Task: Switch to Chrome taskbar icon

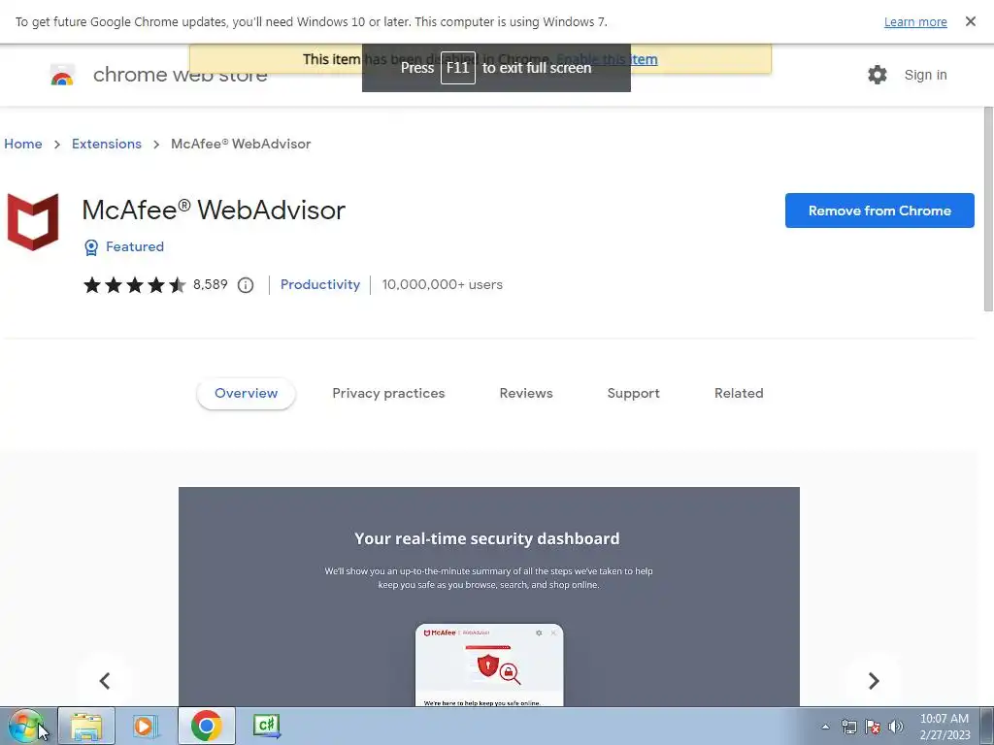Action: [x=206, y=726]
